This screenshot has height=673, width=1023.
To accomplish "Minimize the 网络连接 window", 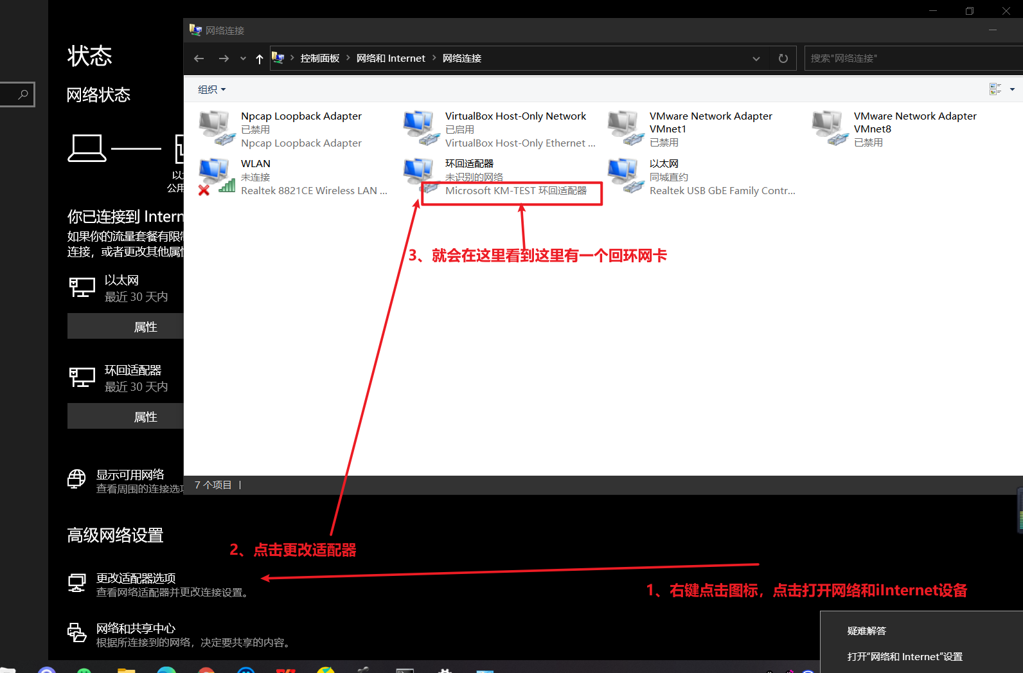I will click(x=993, y=30).
